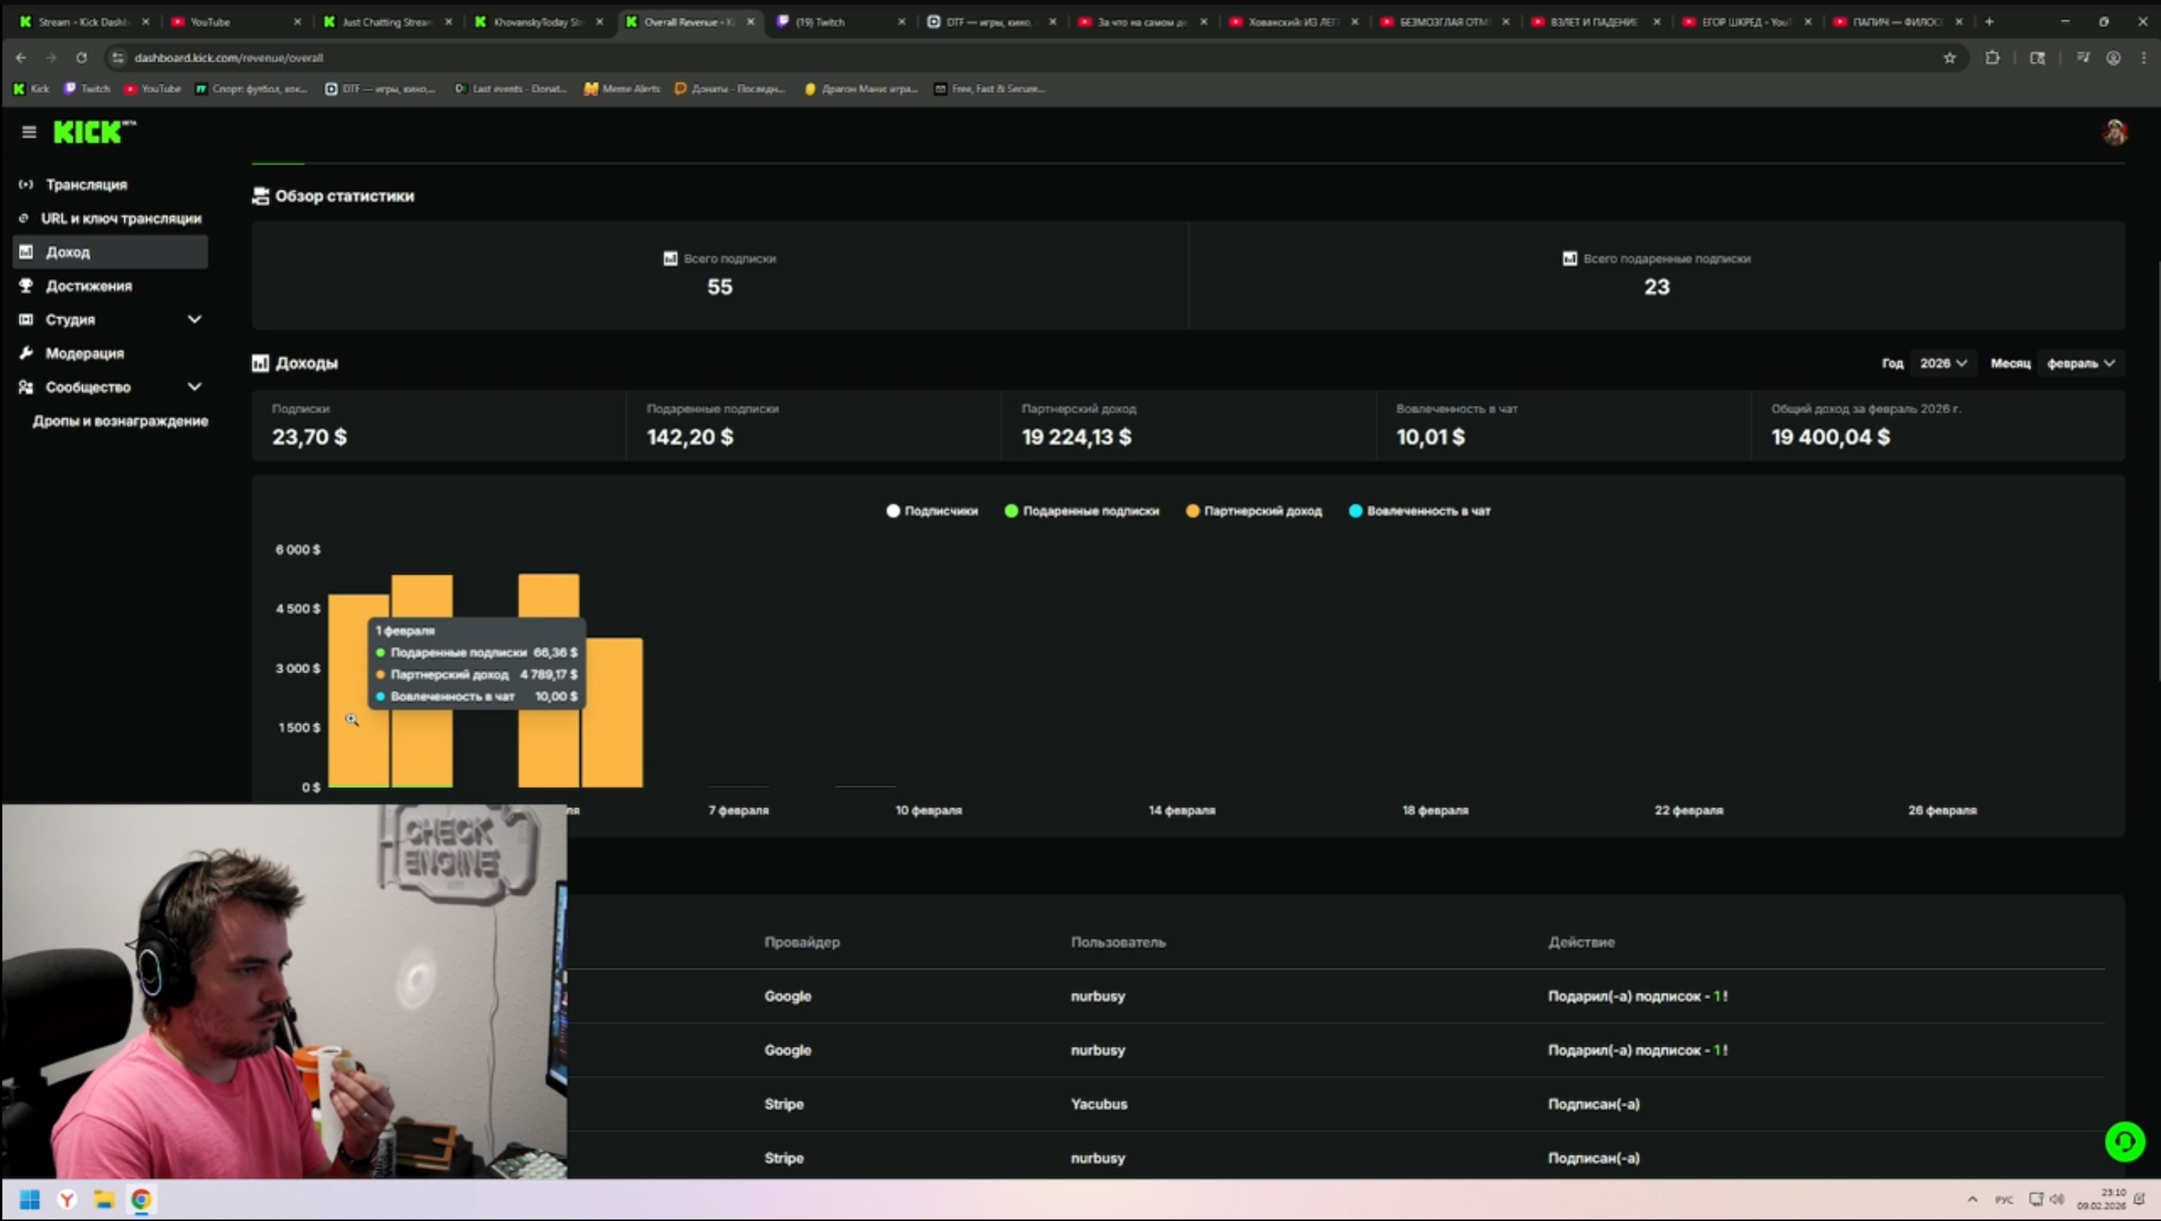Toggle green Подаренные подписки legend swatch

(1011, 510)
